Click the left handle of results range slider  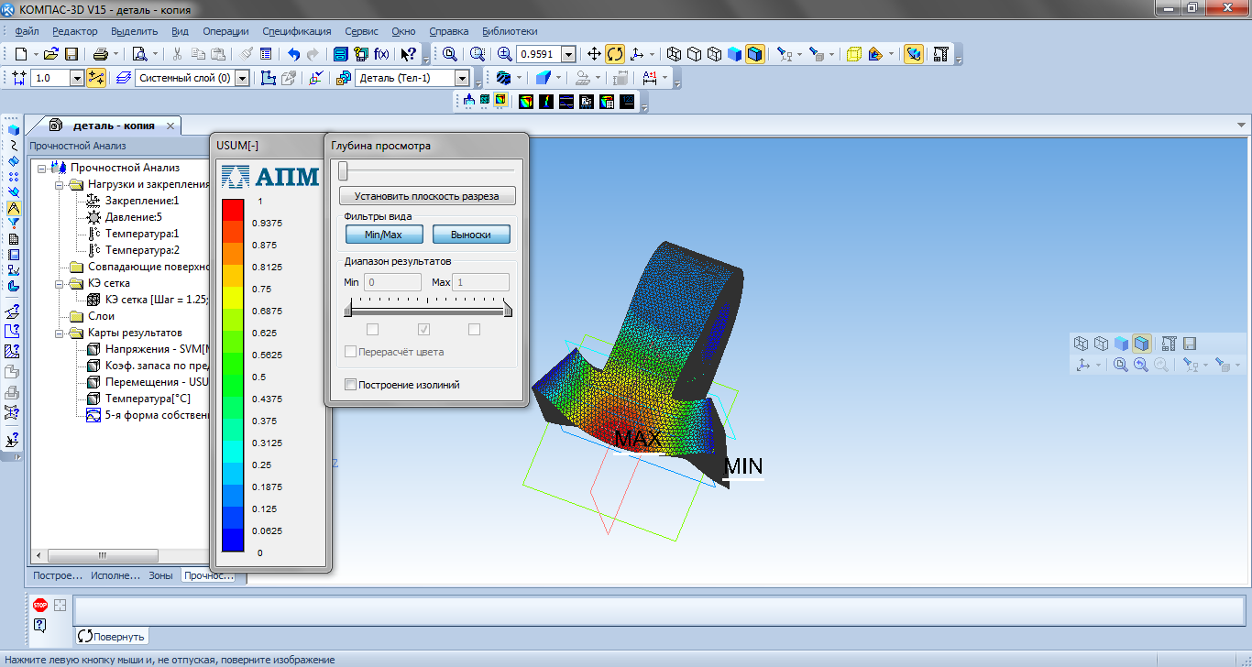348,311
